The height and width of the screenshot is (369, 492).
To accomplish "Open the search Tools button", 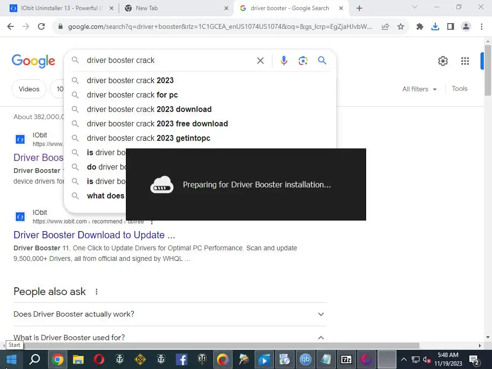I will [x=459, y=89].
